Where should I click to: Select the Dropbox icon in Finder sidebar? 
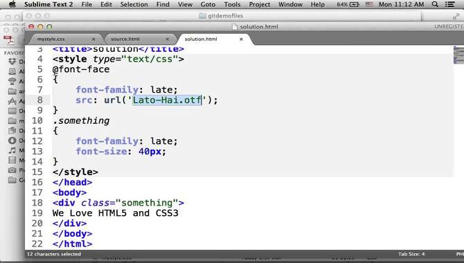12,62
